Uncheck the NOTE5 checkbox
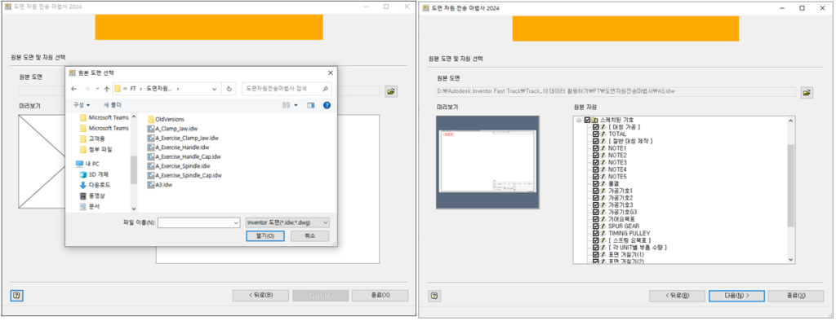 tap(595, 176)
